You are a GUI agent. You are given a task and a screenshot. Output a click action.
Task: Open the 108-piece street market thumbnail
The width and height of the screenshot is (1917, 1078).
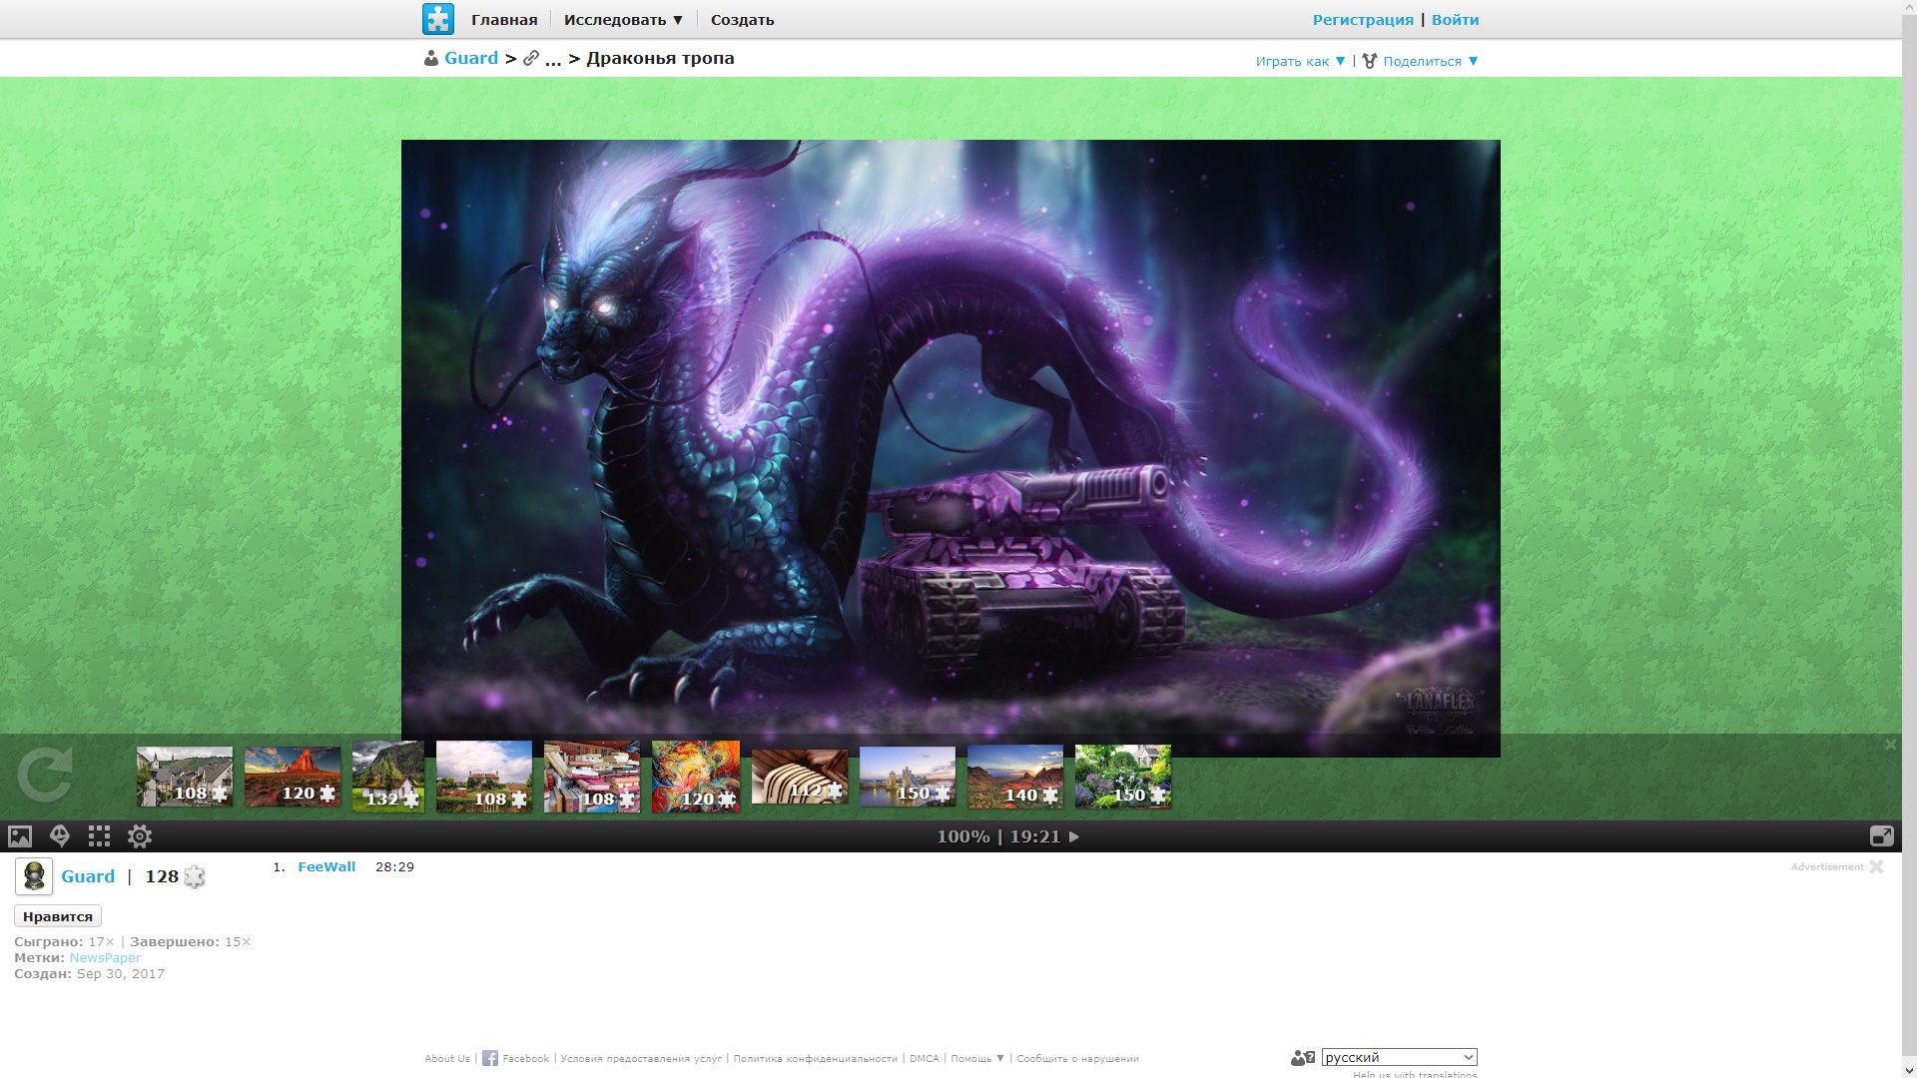592,776
